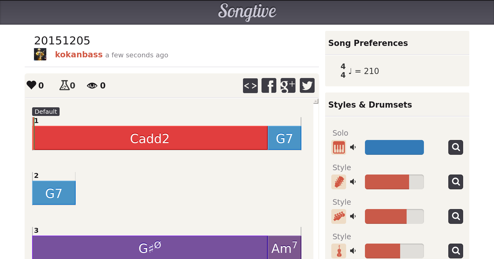Screen dimensions: 494x259
Task: Click the flask remix icon
Action: pyautogui.click(x=64, y=85)
